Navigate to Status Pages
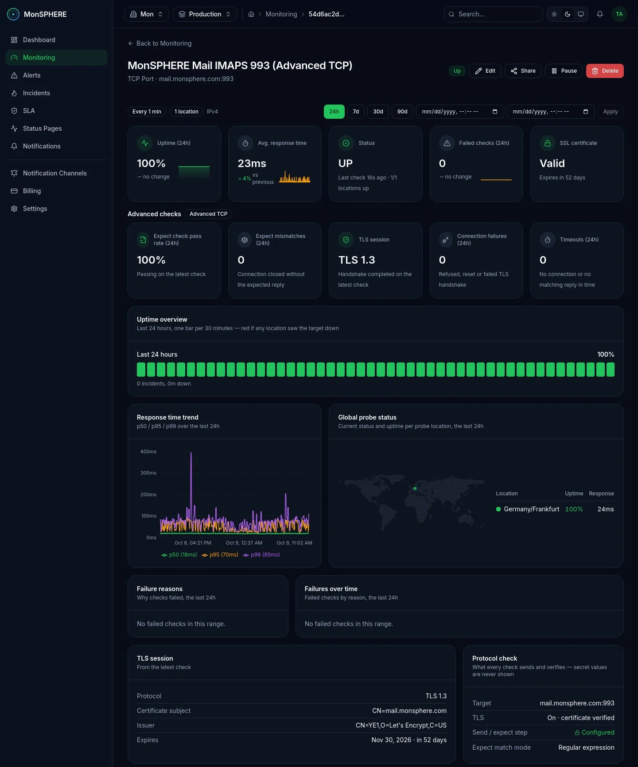 click(56, 128)
